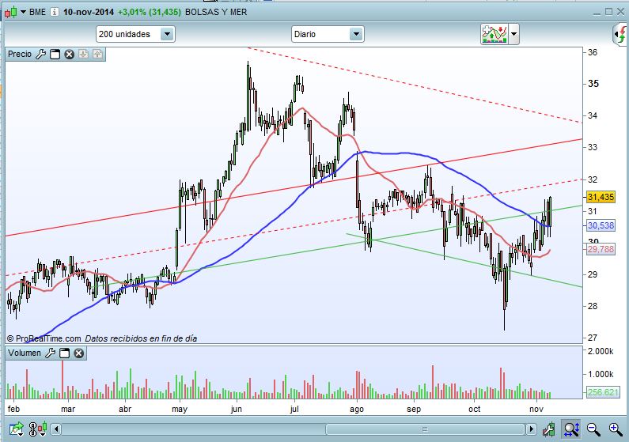The height and width of the screenshot is (442, 629).
Task: Click the blue moving average value 30,538
Action: (x=601, y=225)
